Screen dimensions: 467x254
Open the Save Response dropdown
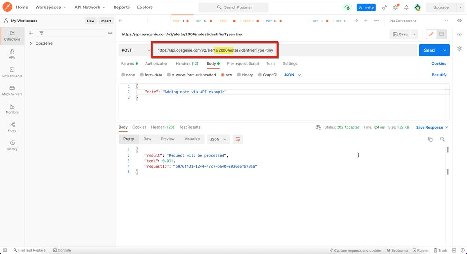click(x=432, y=127)
